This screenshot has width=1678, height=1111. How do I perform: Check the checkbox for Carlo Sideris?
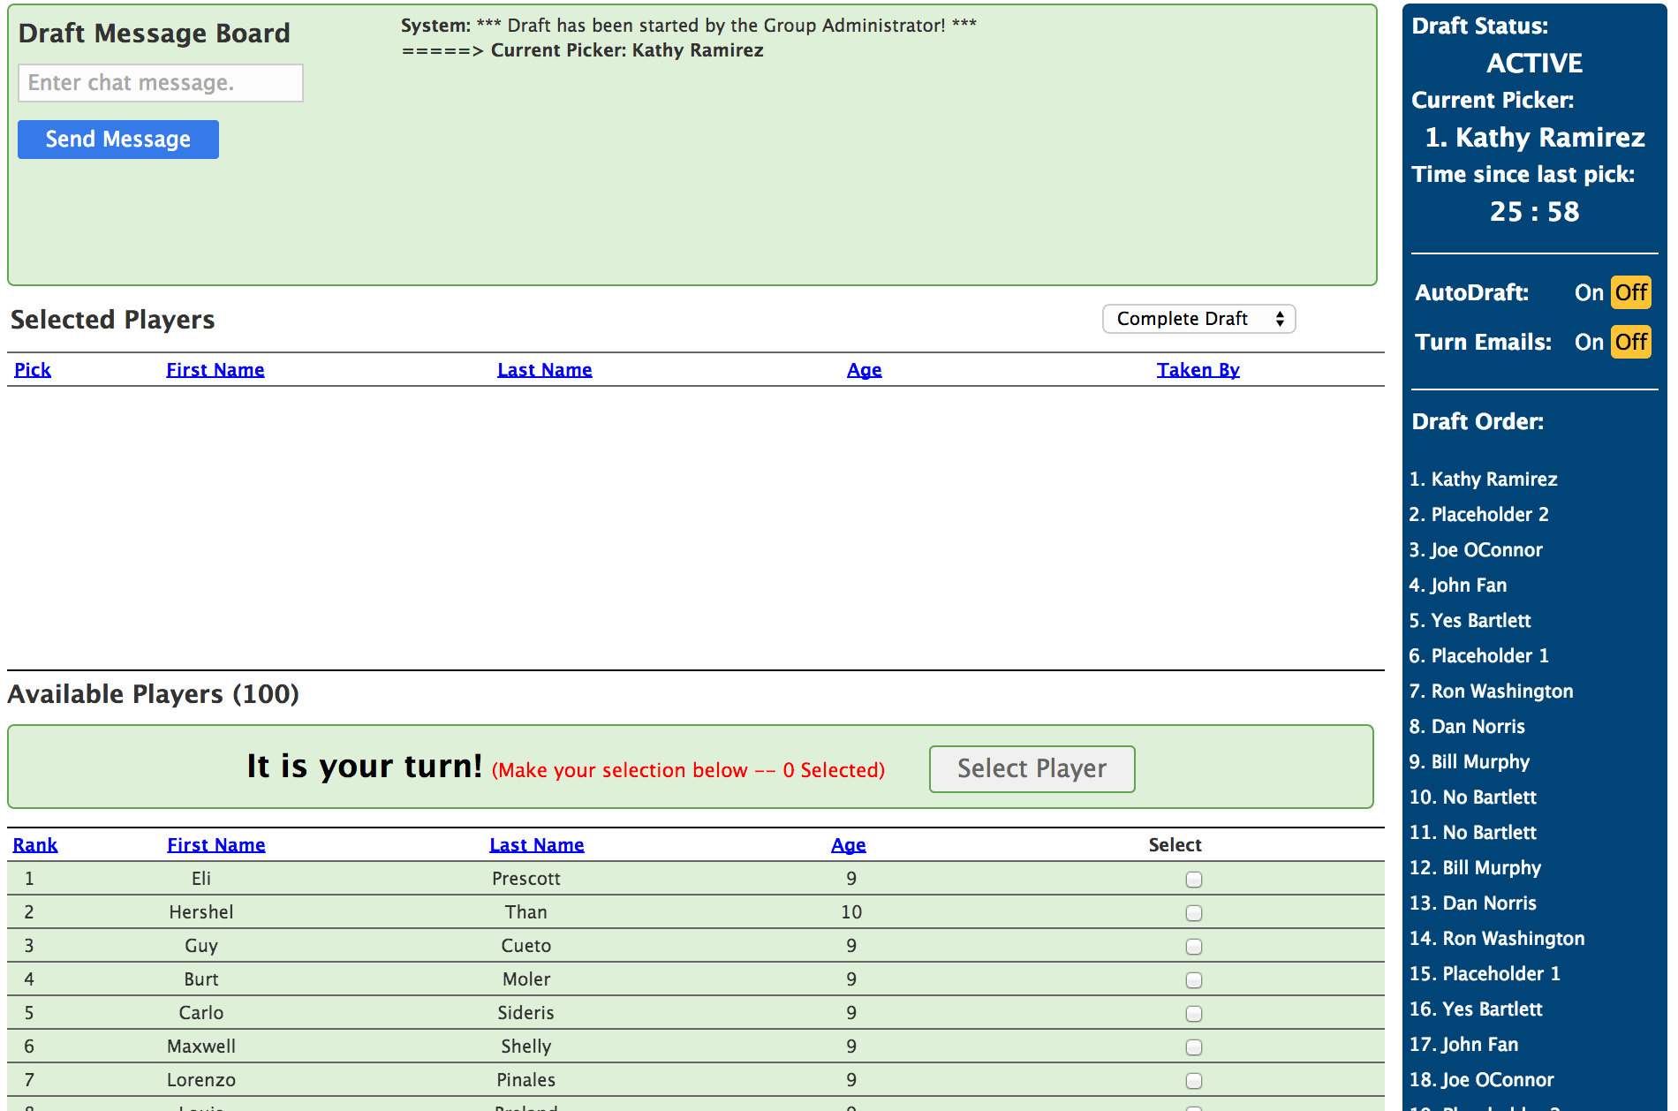tap(1194, 1013)
